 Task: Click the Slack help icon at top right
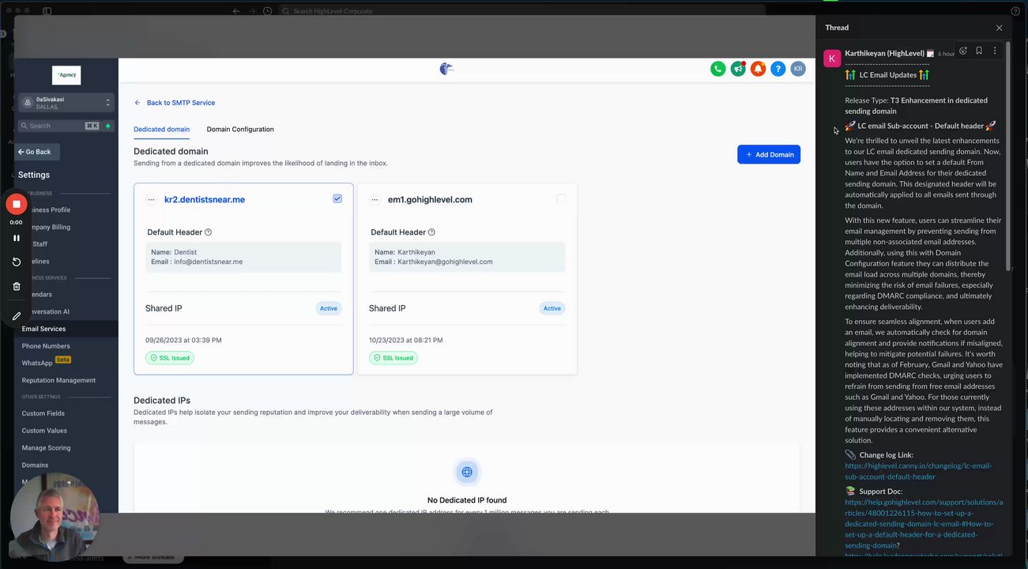coord(1015,11)
